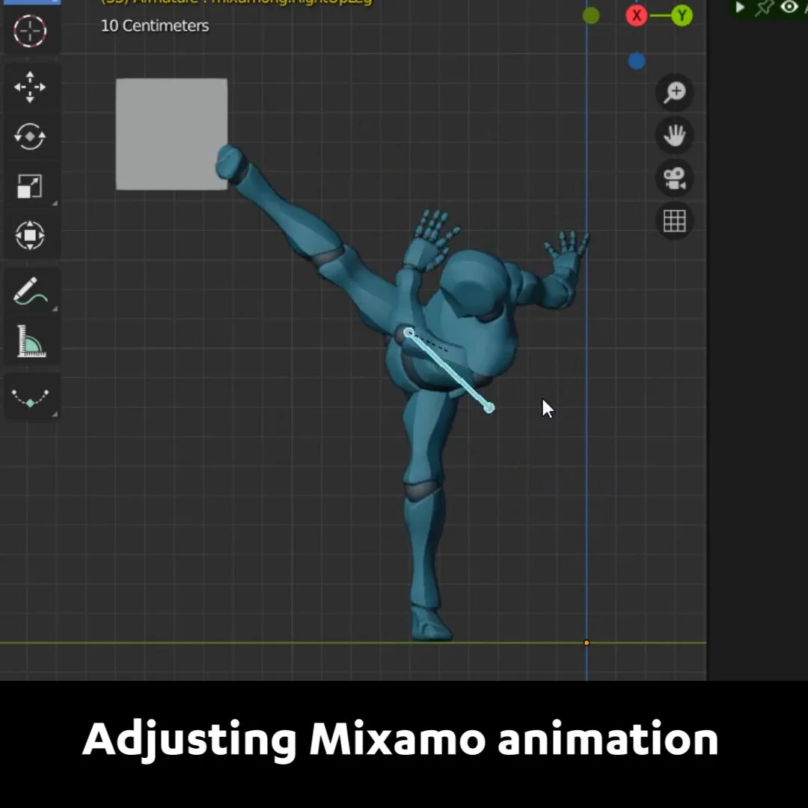Select the Transform tool

coord(30,236)
